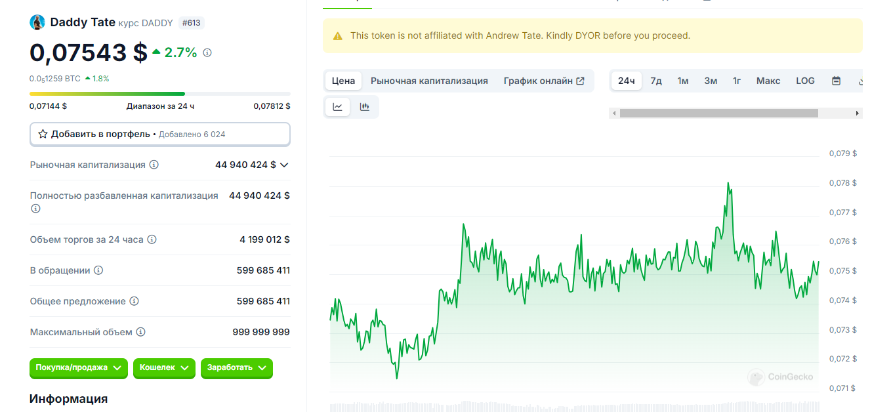Open Покупка/продажа dropdown
891x412 pixels.
coord(79,368)
